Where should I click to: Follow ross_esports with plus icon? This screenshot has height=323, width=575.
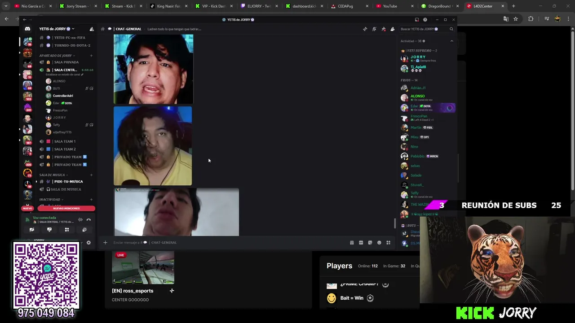(172, 291)
